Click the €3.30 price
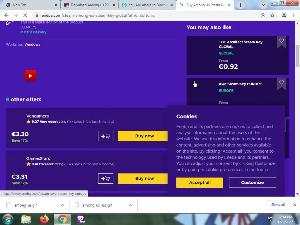Screen dimensions: 300x225 (20, 134)
